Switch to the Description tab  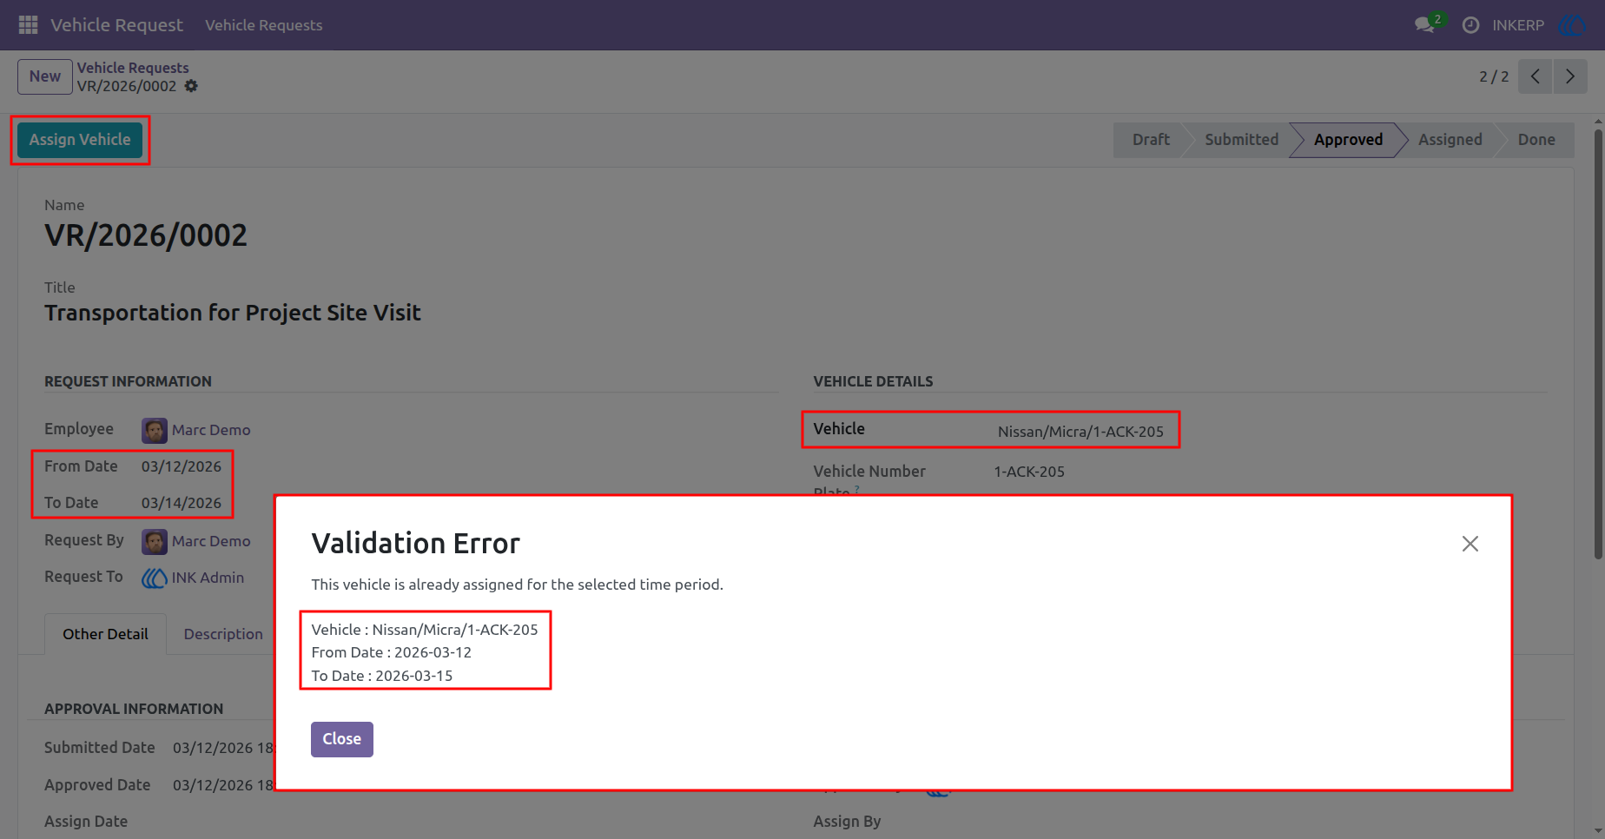click(223, 634)
